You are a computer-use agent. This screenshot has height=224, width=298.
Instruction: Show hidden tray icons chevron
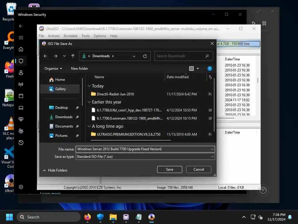click(244, 217)
